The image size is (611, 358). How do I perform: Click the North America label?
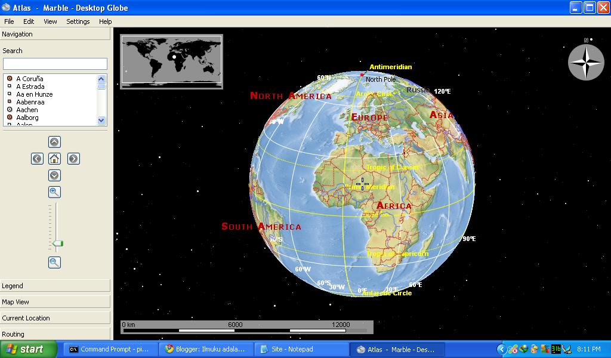pos(291,95)
